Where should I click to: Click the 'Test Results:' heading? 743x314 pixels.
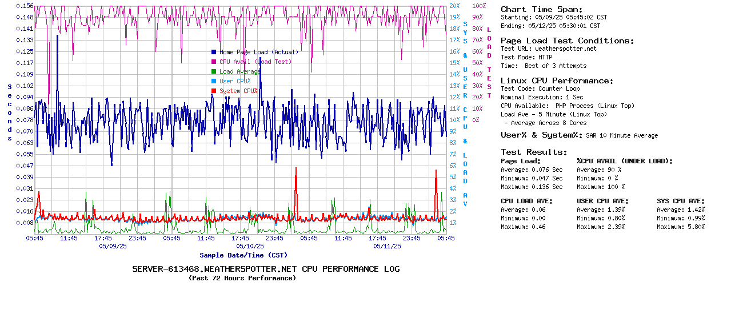(x=534, y=152)
